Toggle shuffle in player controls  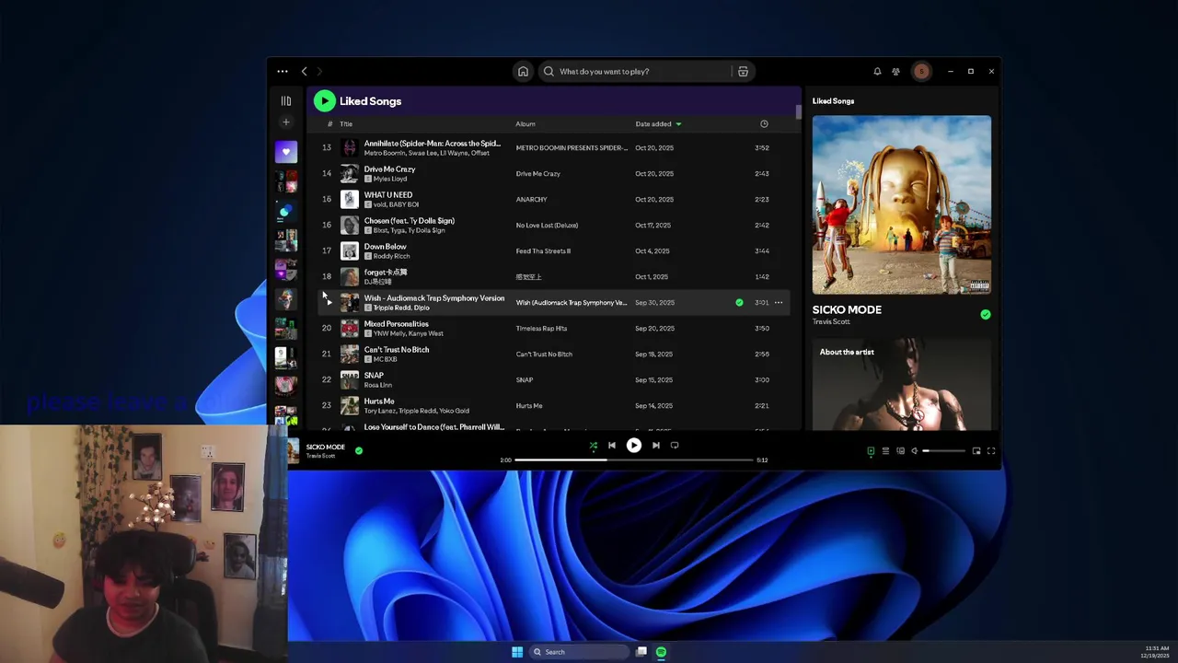pyautogui.click(x=594, y=446)
